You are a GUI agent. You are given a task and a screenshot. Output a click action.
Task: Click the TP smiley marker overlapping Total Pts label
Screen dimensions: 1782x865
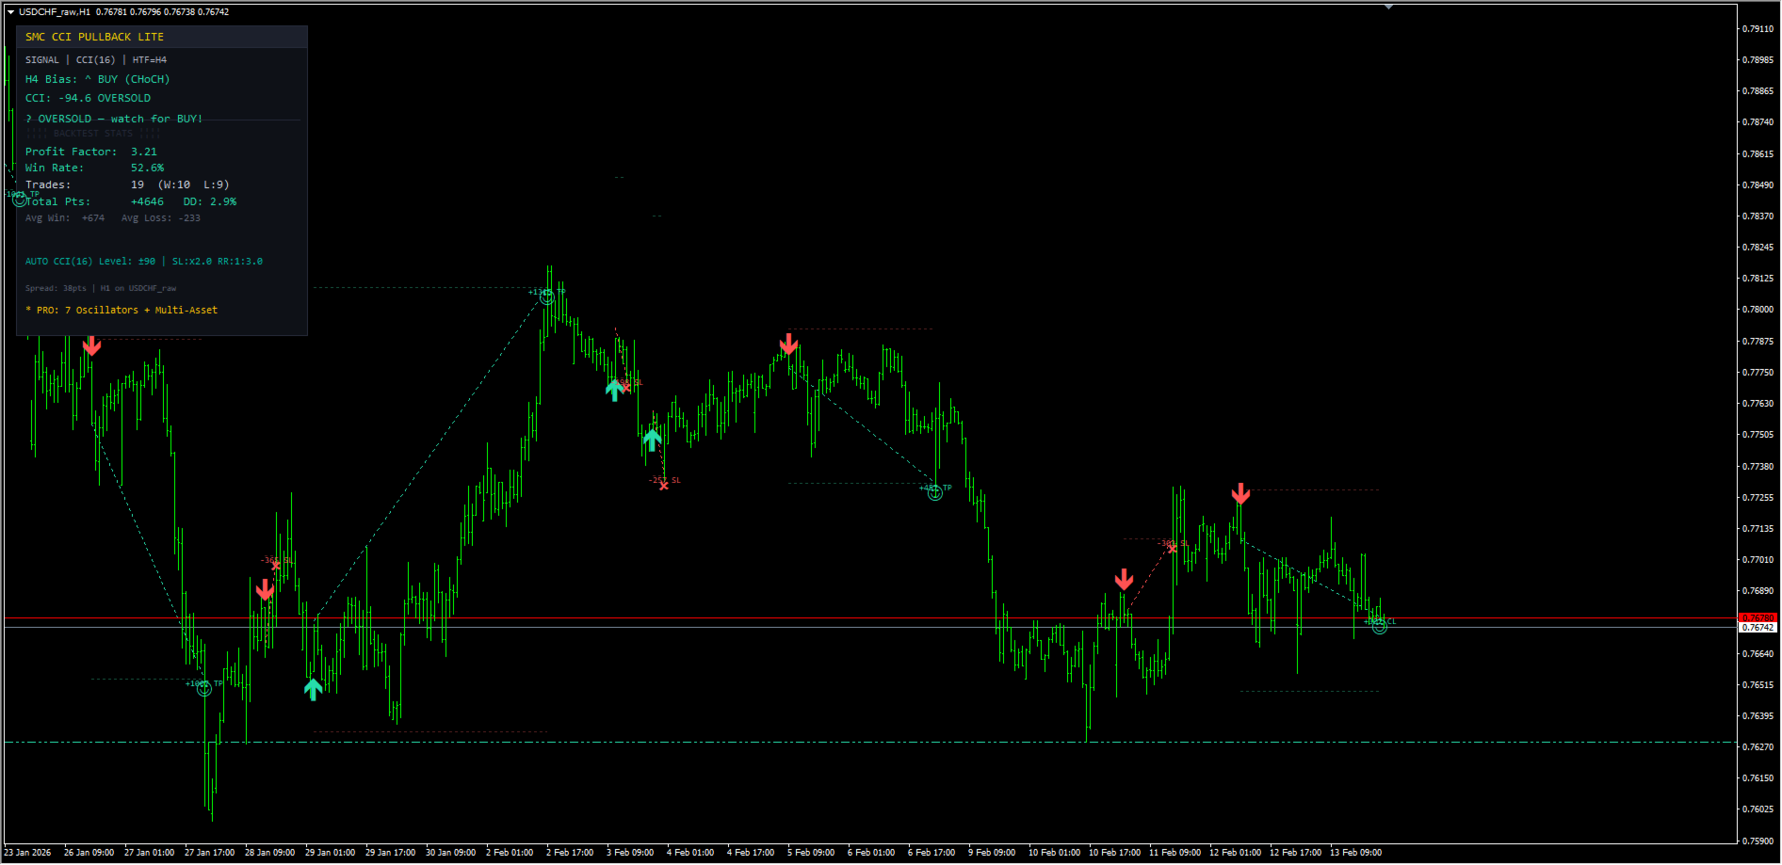click(x=20, y=200)
